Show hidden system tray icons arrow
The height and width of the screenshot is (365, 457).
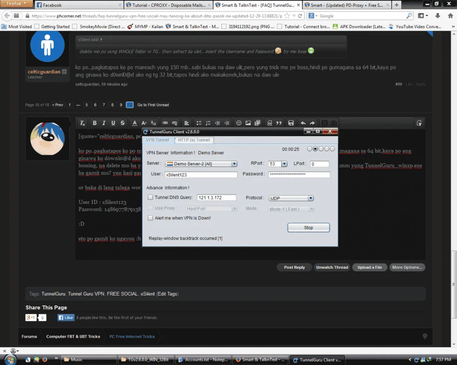[410, 360]
